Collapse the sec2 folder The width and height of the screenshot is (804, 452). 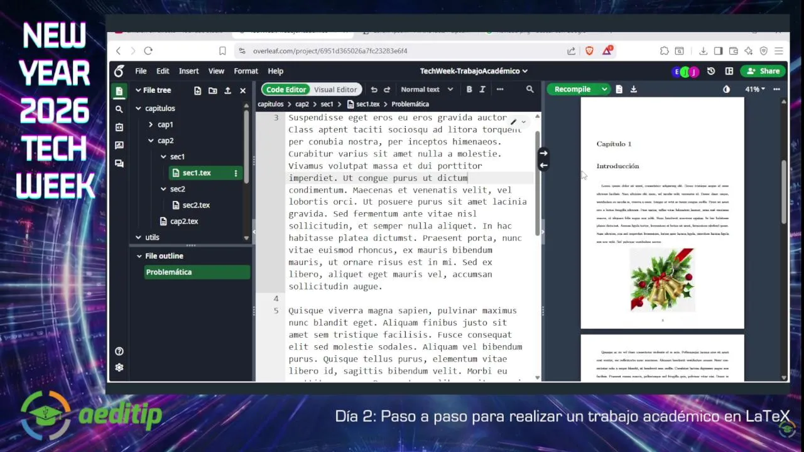163,189
